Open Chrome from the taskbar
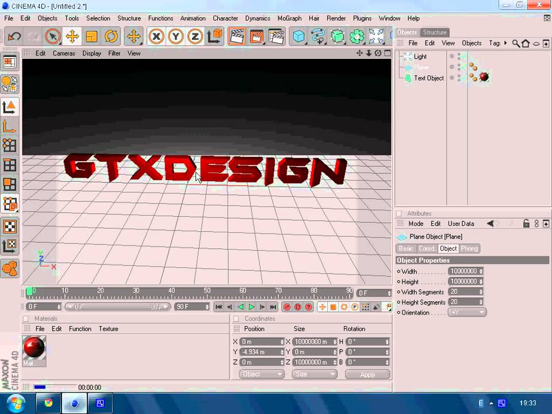This screenshot has width=552, height=414. click(48, 403)
